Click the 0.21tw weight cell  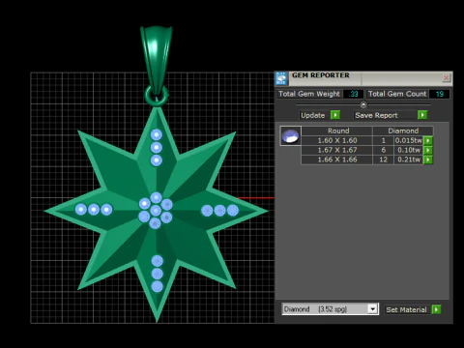[x=409, y=159]
